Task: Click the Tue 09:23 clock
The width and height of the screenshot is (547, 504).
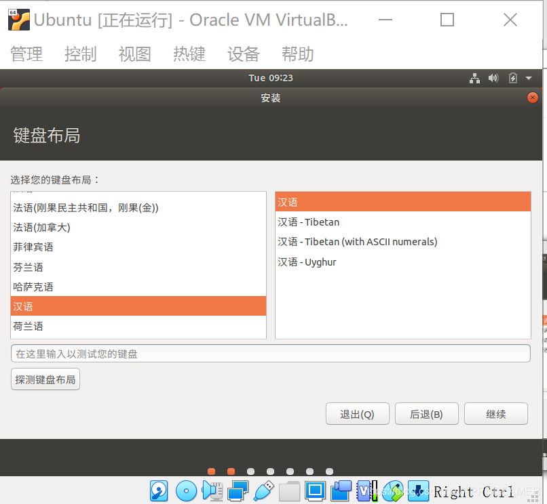Action: tap(271, 78)
